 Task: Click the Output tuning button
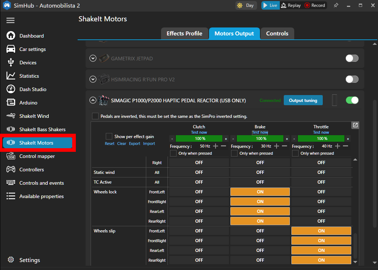[303, 100]
